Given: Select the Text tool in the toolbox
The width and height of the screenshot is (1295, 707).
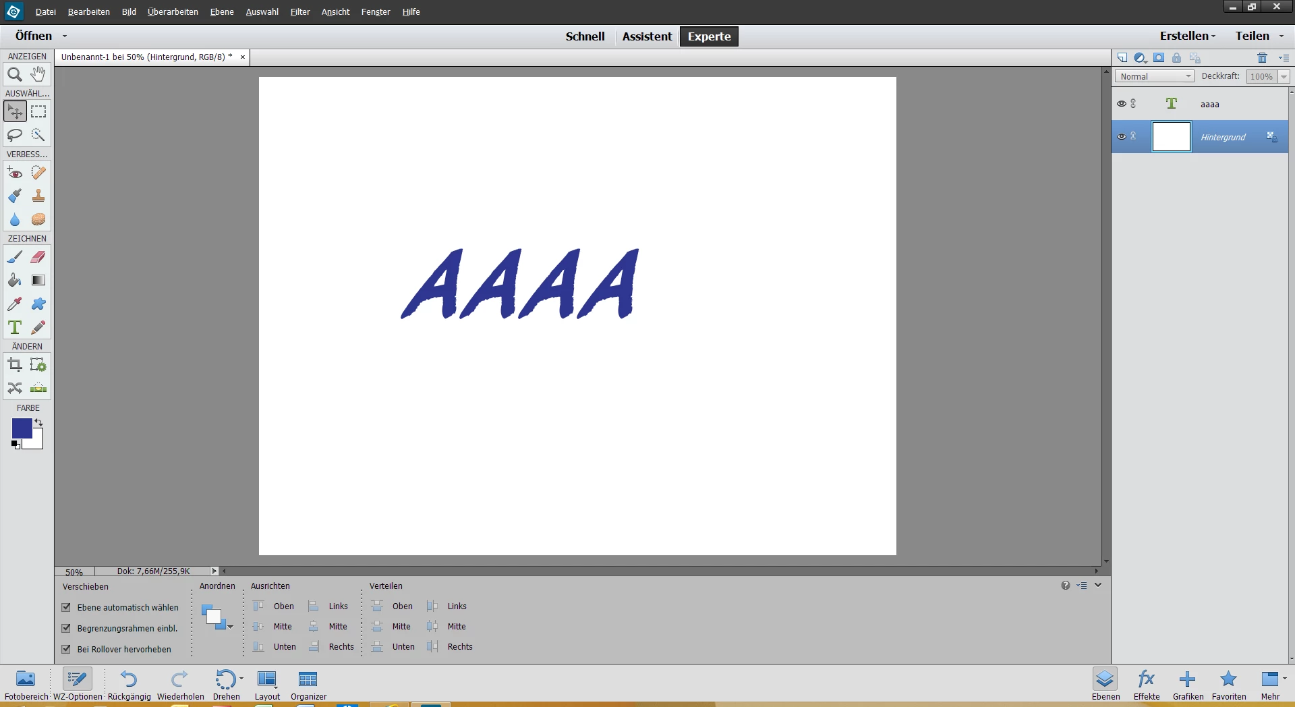Looking at the screenshot, I should (15, 327).
